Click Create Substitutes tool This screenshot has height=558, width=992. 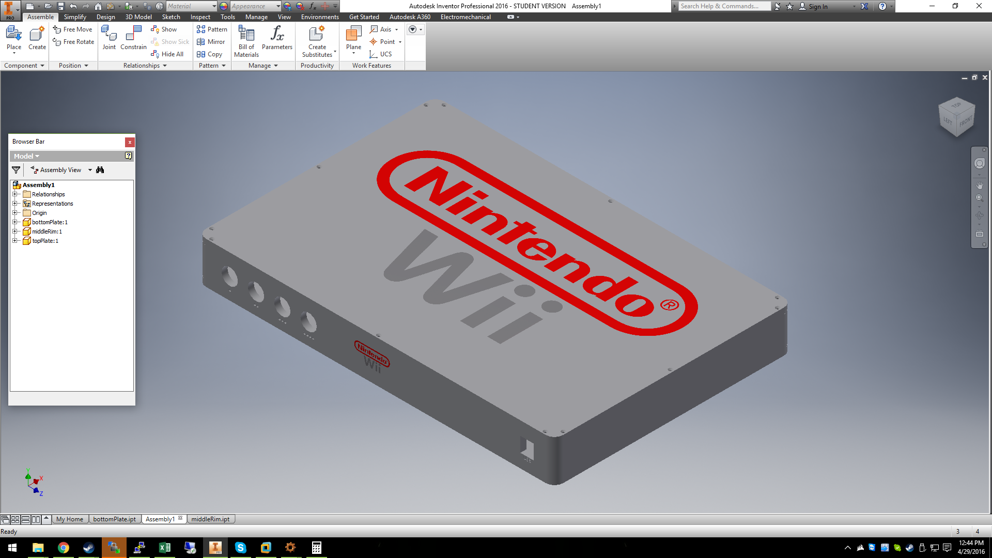pyautogui.click(x=317, y=41)
